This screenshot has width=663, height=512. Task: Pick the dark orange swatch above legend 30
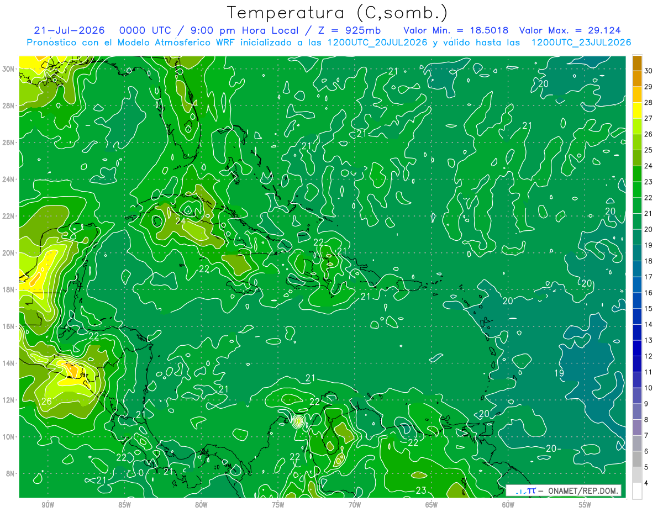(638, 63)
